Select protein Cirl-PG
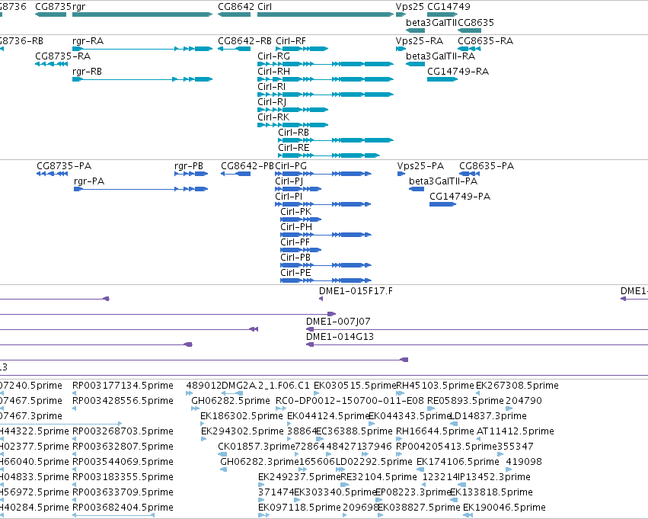 pos(323,174)
